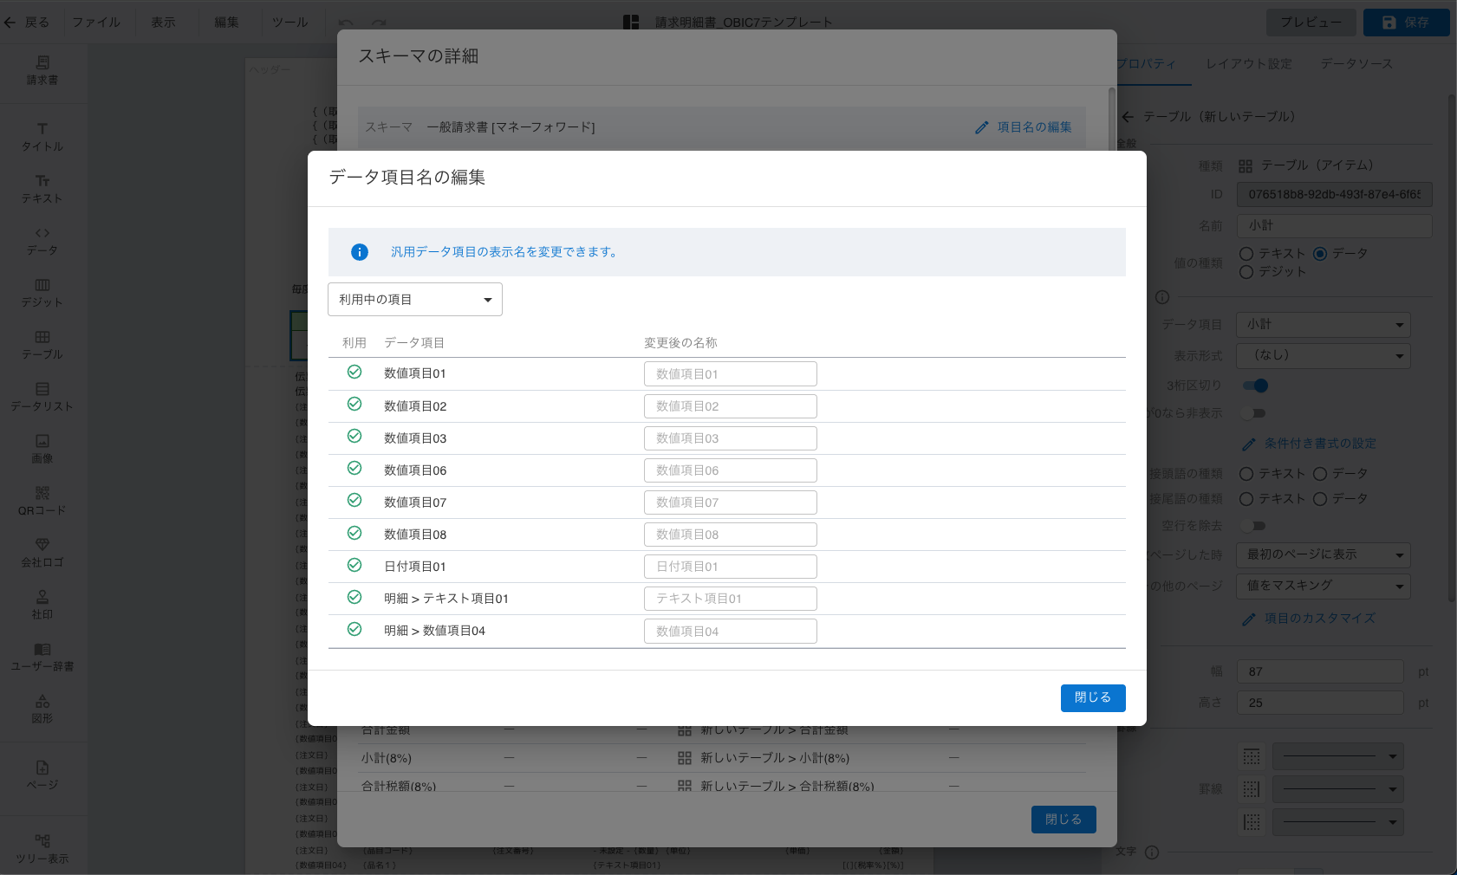Toggle the check mark for 明細 > 数値項目04

coord(354,630)
